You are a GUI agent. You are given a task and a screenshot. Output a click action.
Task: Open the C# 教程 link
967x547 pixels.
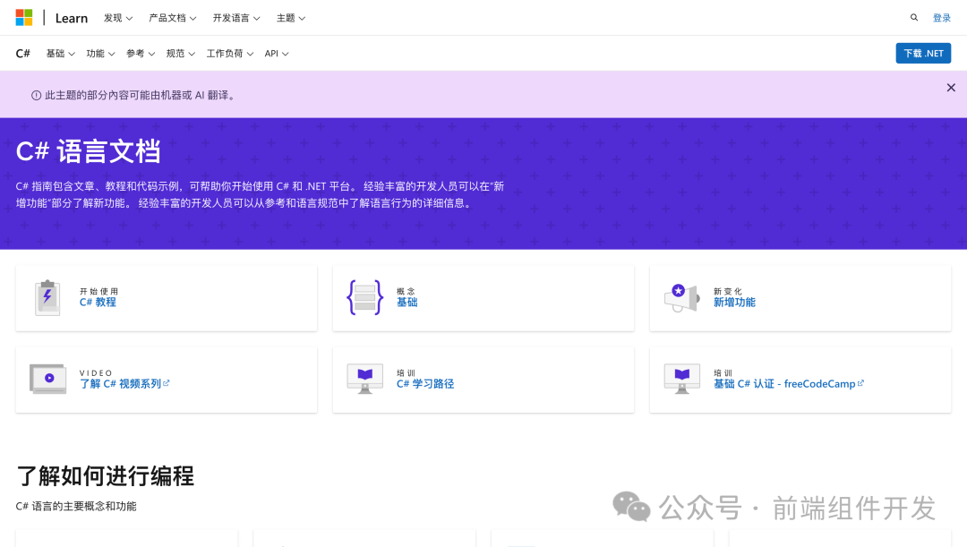[98, 303]
